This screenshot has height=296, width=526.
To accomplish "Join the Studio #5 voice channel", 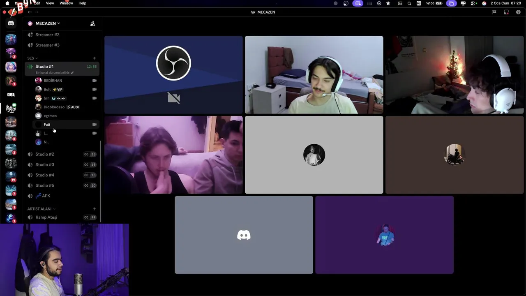I will 62,185.
